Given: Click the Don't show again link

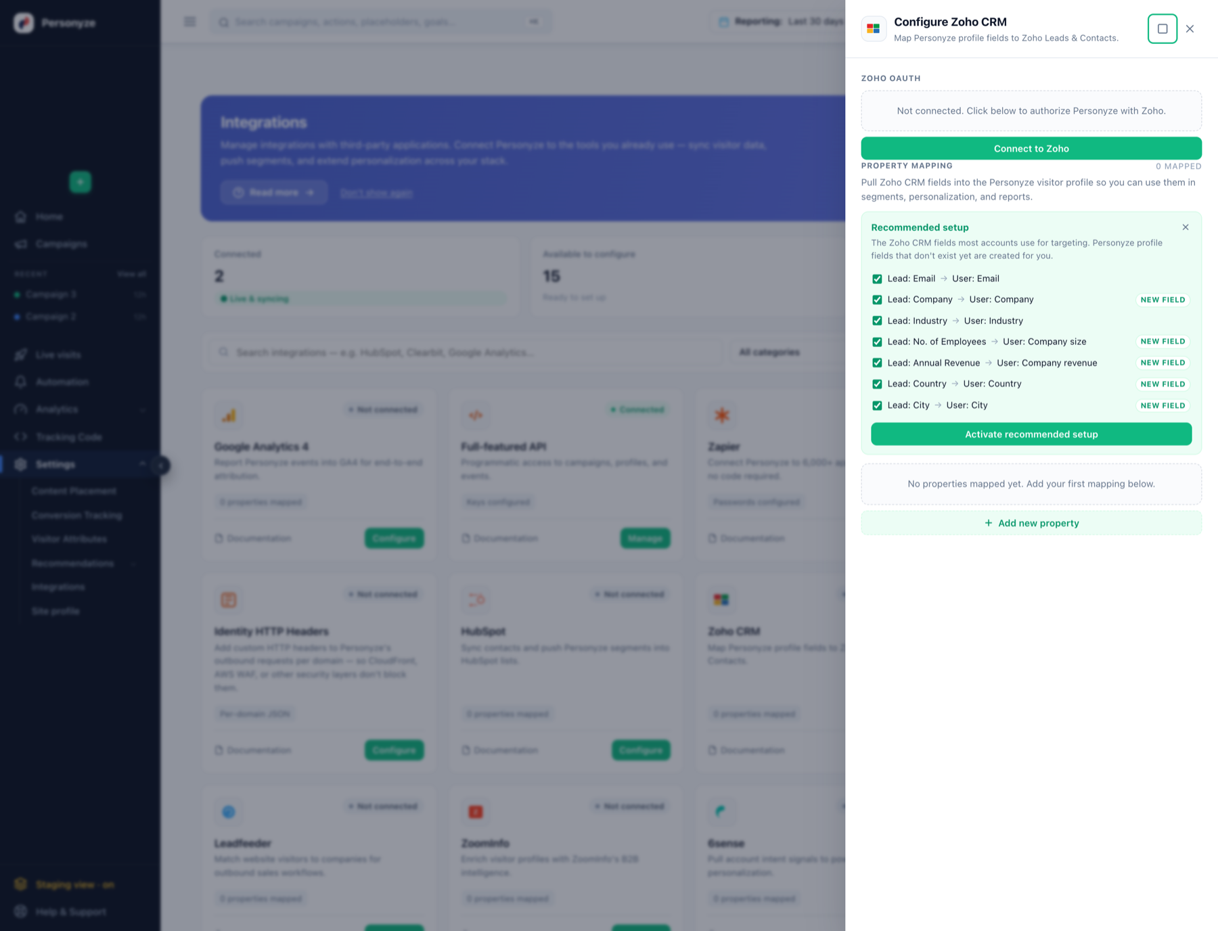Looking at the screenshot, I should pyautogui.click(x=376, y=193).
